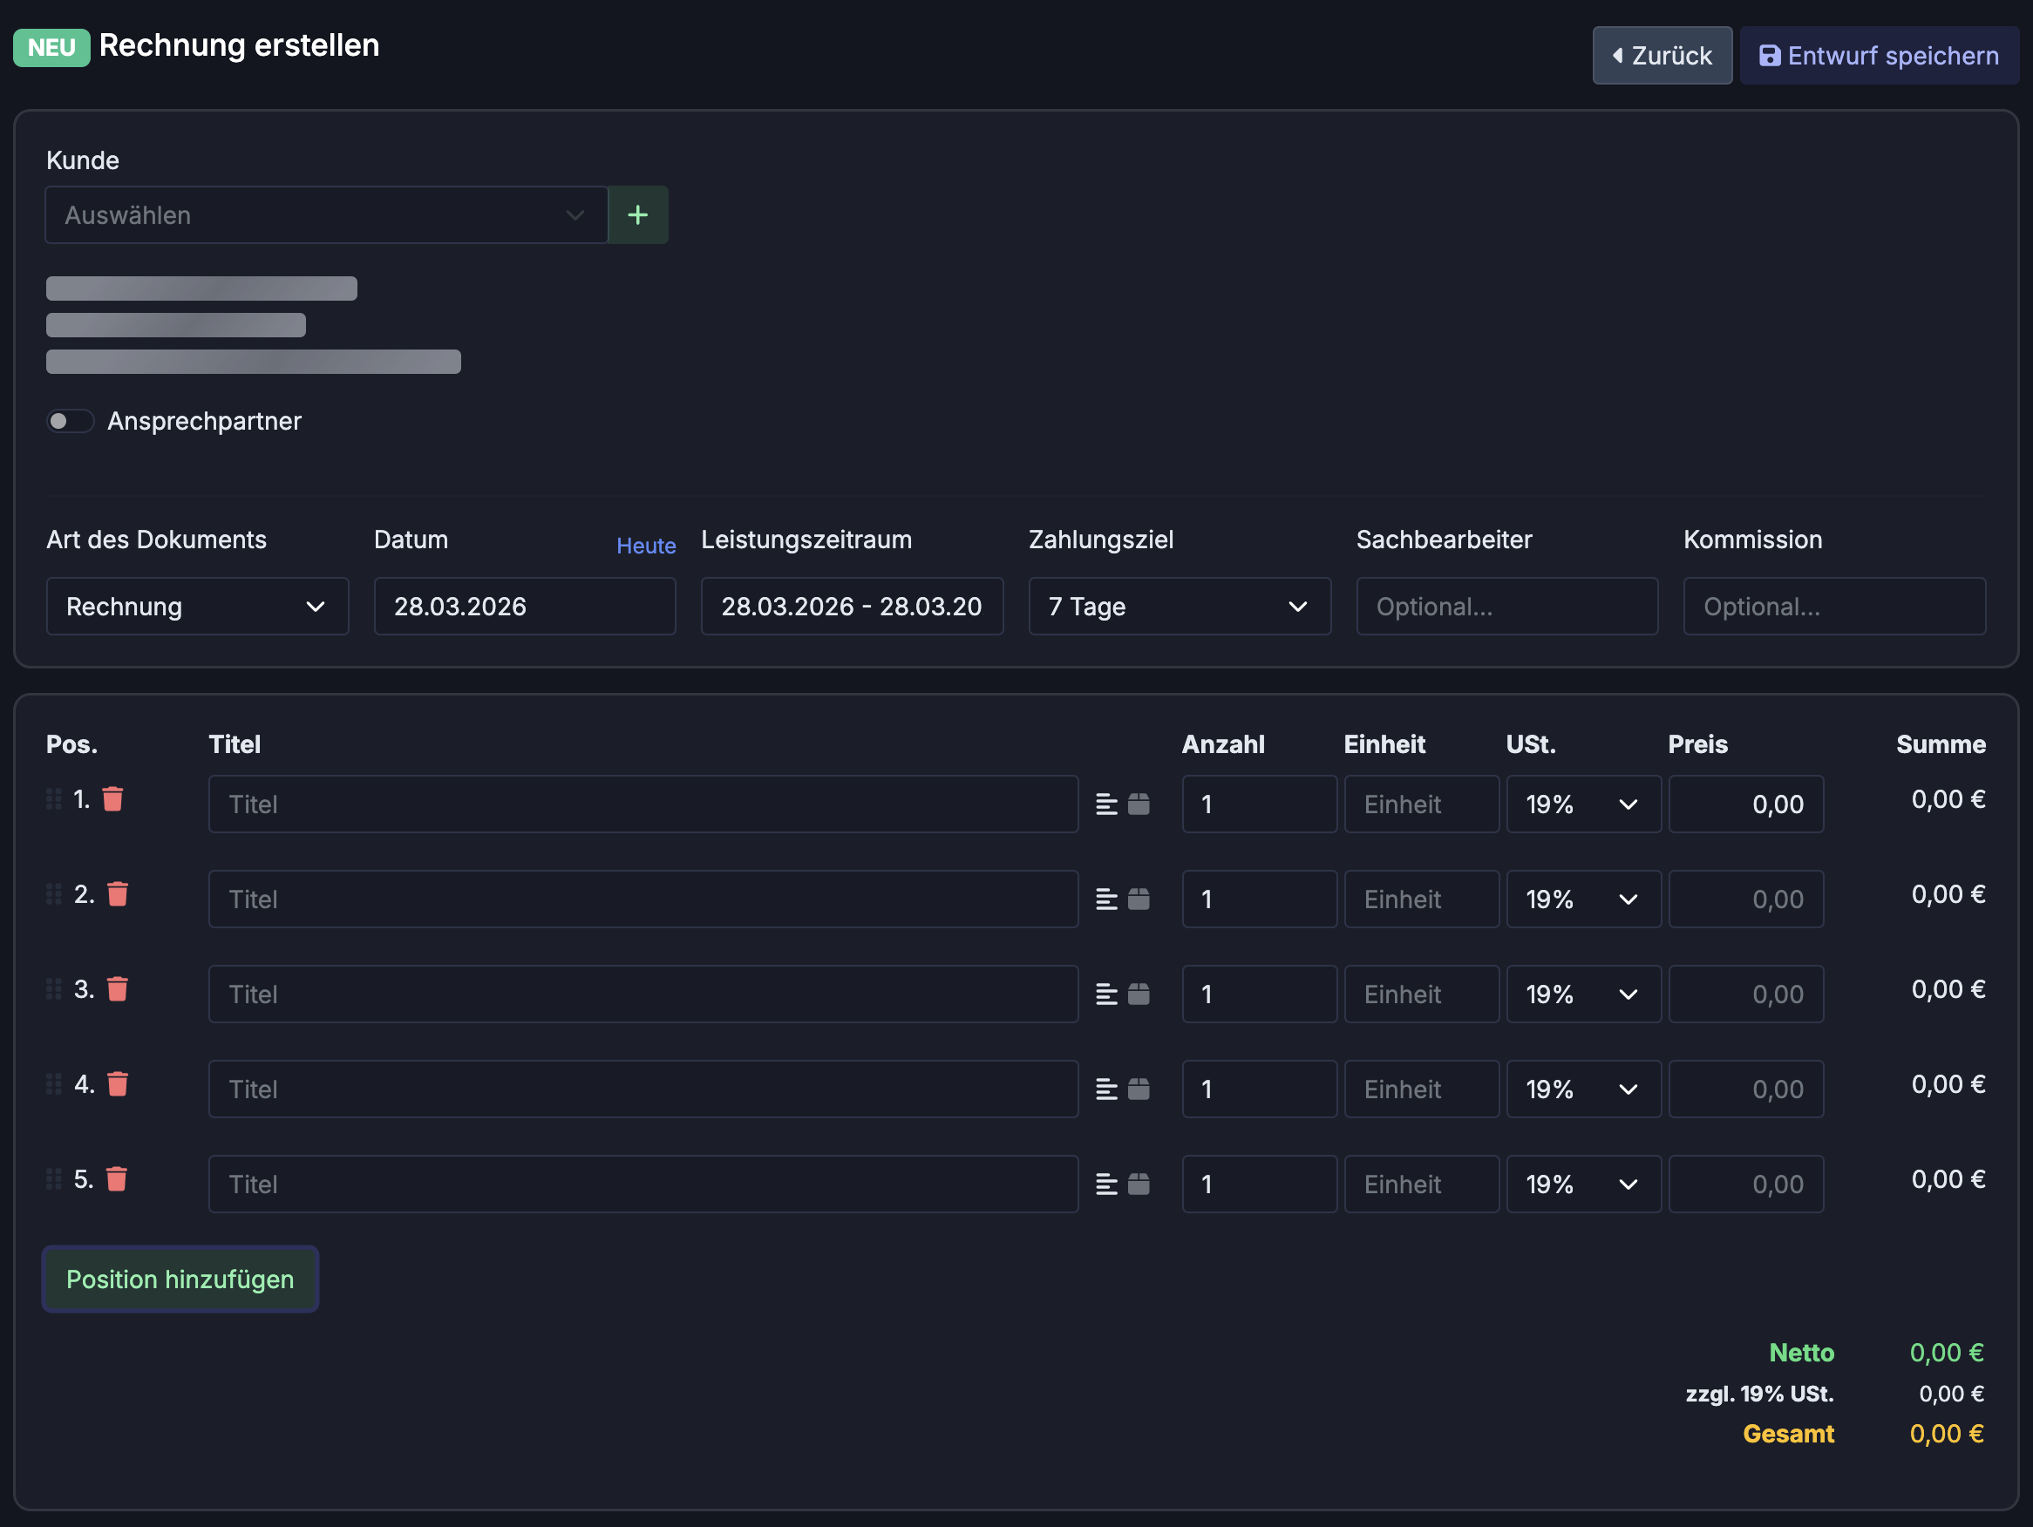This screenshot has height=1527, width=2033.
Task: Focus the Sachbearbeiter optional field
Action: tap(1506, 607)
